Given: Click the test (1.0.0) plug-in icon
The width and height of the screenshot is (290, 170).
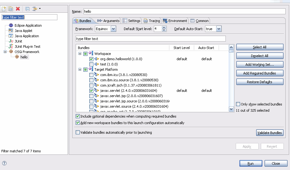Looking at the screenshot, I should [x=97, y=64].
